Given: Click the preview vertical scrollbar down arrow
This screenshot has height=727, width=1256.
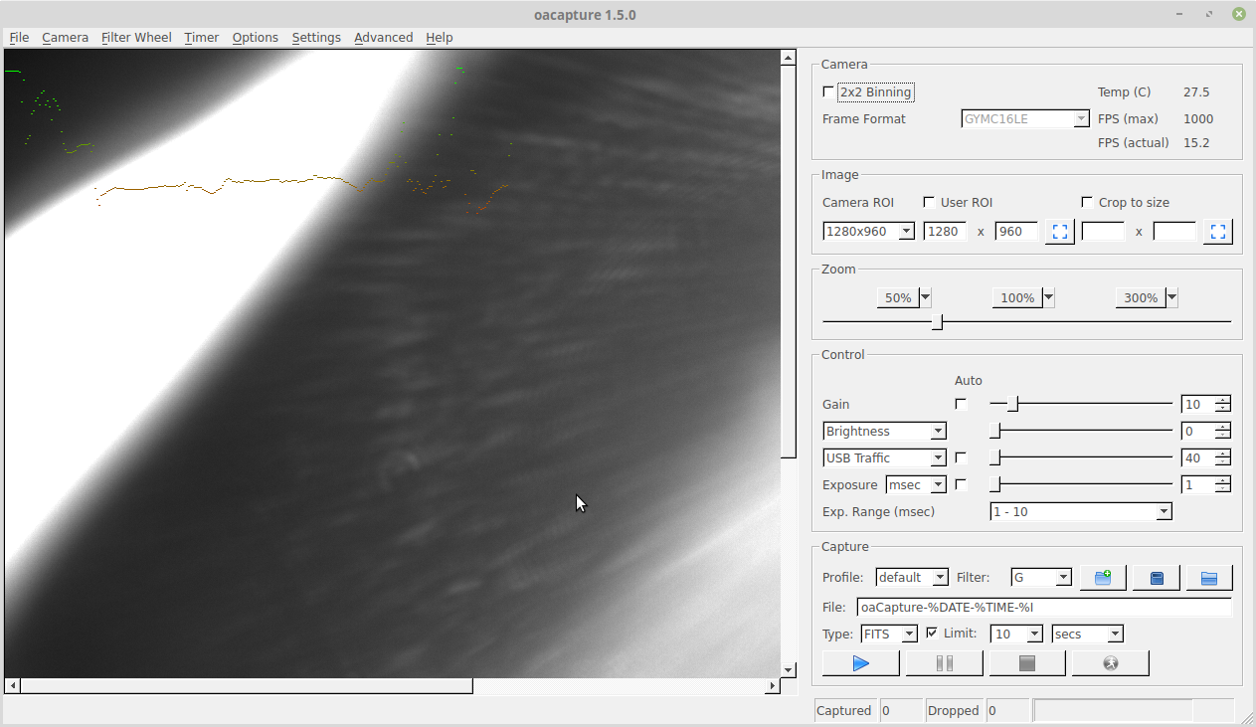Looking at the screenshot, I should coord(789,670).
